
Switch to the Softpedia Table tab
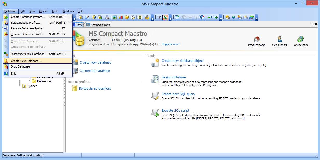click(x=98, y=25)
